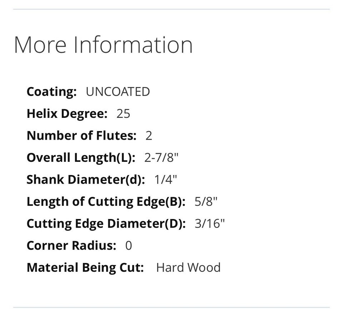
Task: Select the UNCOATED coating value
Action: (118, 92)
